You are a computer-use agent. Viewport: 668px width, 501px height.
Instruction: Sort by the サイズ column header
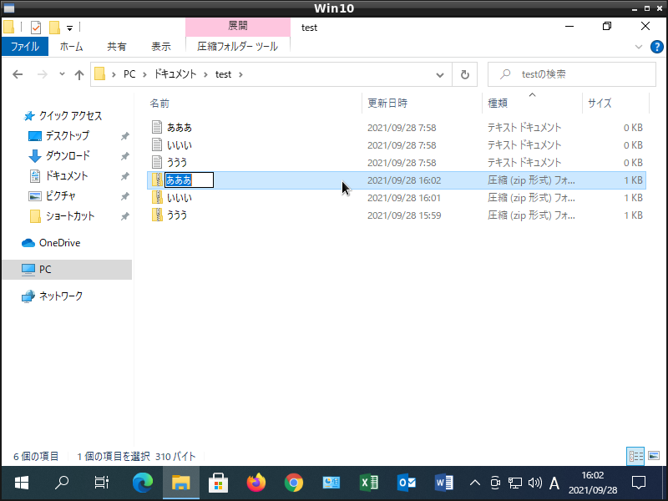[615, 103]
